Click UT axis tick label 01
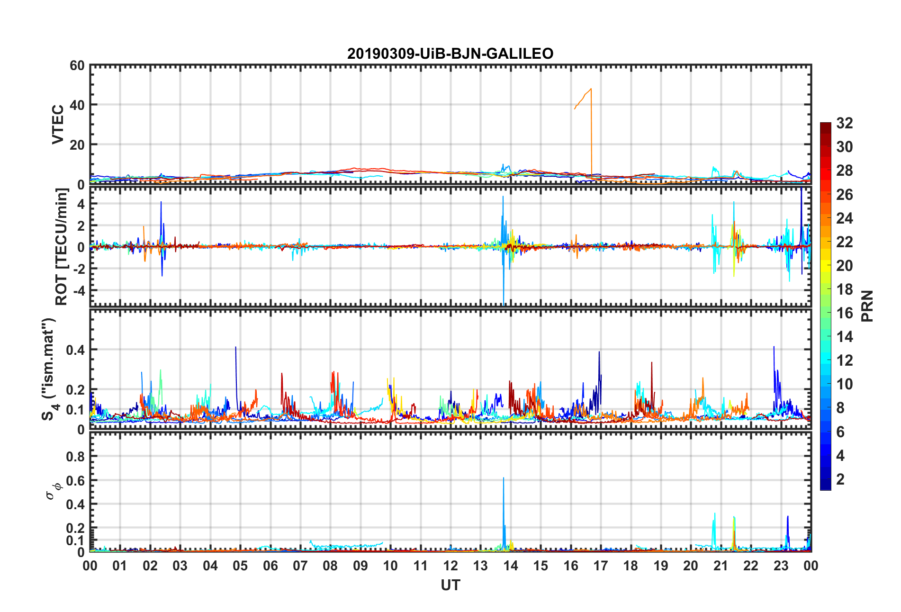This screenshot has height=612, width=901. coord(120,566)
